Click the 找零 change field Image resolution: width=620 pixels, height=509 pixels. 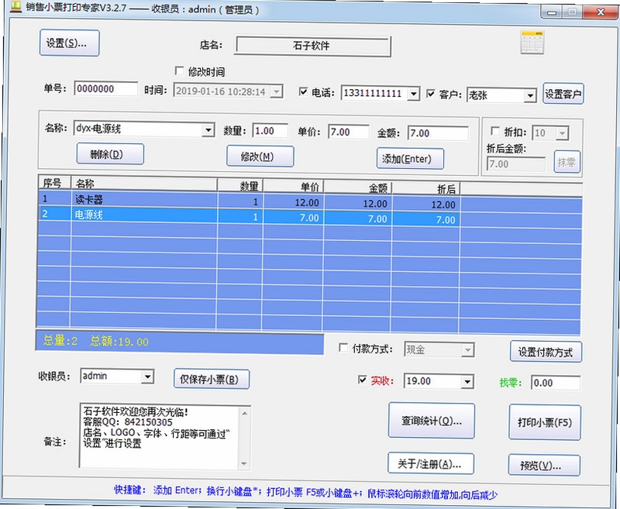click(x=556, y=383)
